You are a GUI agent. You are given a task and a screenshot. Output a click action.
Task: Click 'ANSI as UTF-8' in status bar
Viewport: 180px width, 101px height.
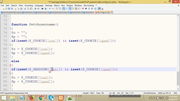[x=164, y=93]
